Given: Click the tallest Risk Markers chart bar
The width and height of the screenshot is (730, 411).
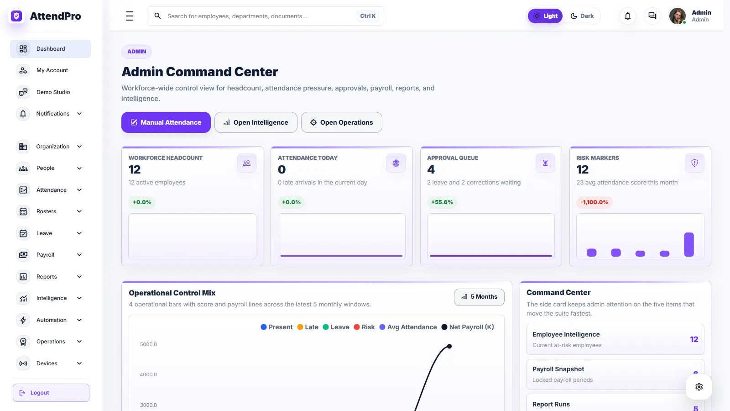Looking at the screenshot, I should [x=689, y=244].
